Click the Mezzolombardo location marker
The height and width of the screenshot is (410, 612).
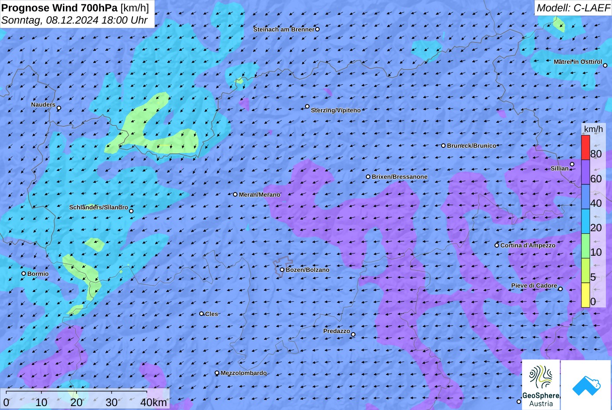point(217,373)
